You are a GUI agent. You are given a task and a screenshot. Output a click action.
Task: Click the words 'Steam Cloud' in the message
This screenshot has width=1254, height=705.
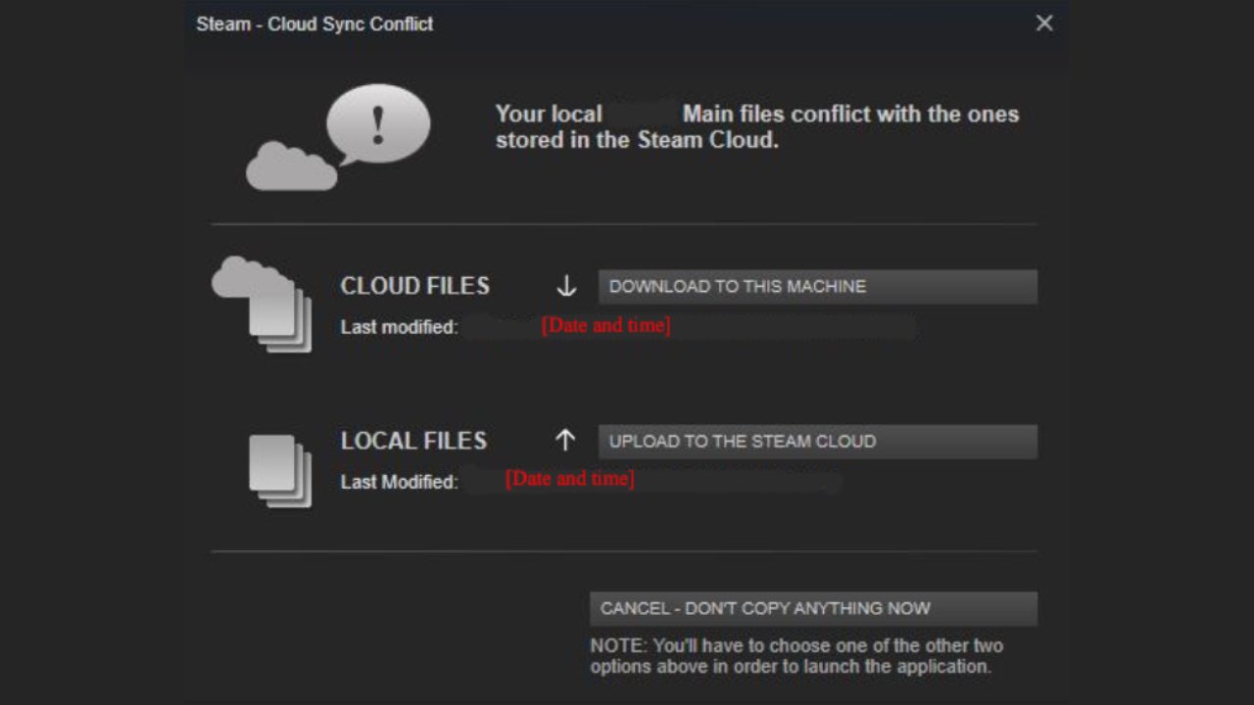click(706, 140)
